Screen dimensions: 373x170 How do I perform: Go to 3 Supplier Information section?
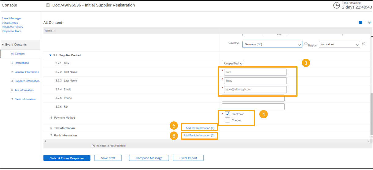click(x=25, y=81)
